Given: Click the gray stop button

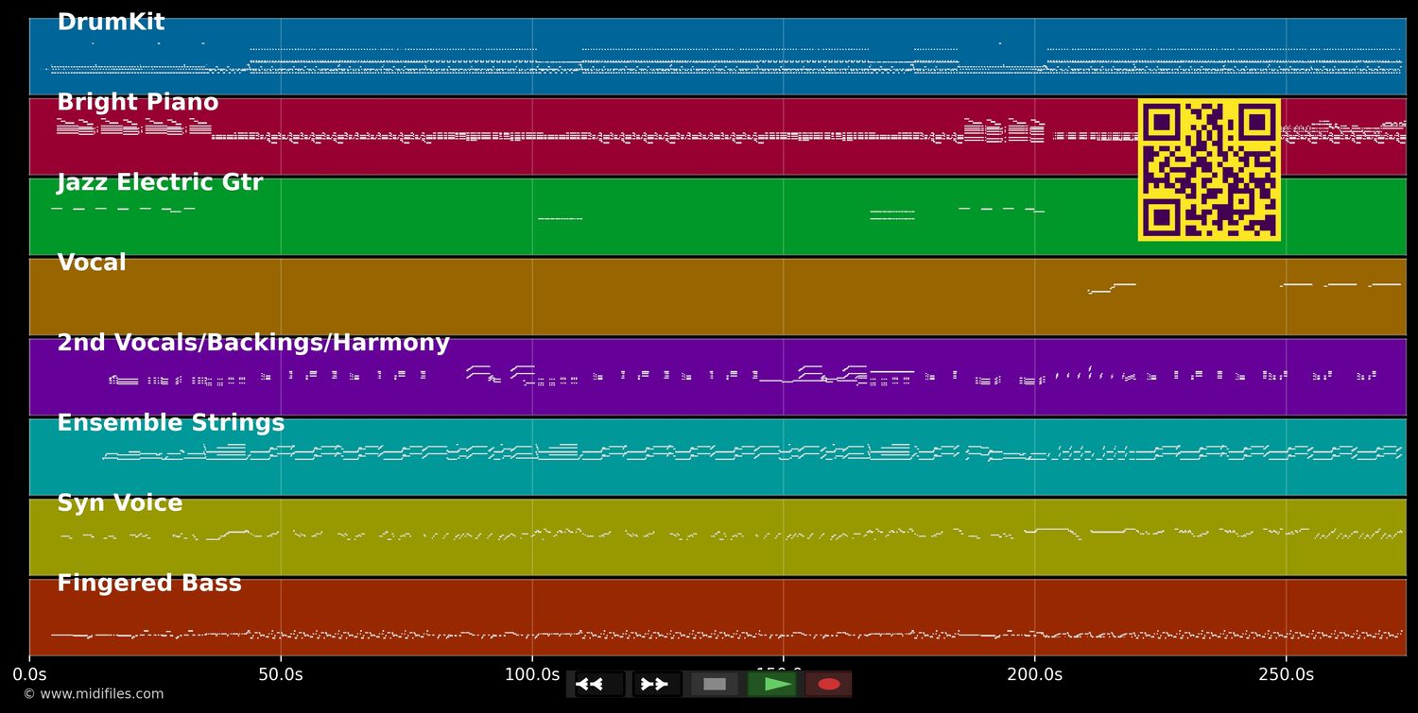Looking at the screenshot, I should (x=715, y=684).
